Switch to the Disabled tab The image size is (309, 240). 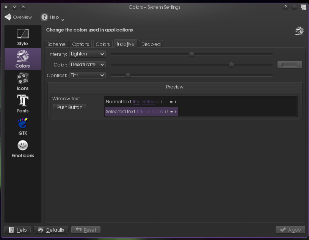[x=151, y=44]
